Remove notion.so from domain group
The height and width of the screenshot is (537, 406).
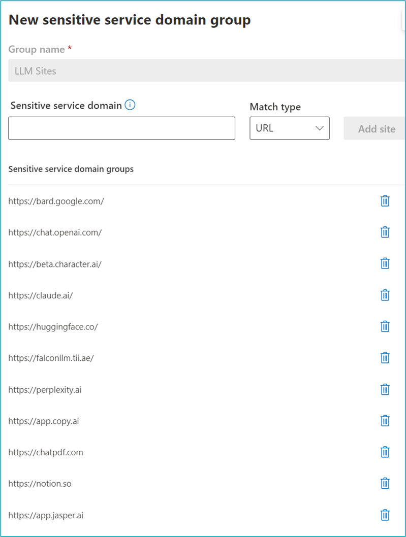[x=385, y=483]
